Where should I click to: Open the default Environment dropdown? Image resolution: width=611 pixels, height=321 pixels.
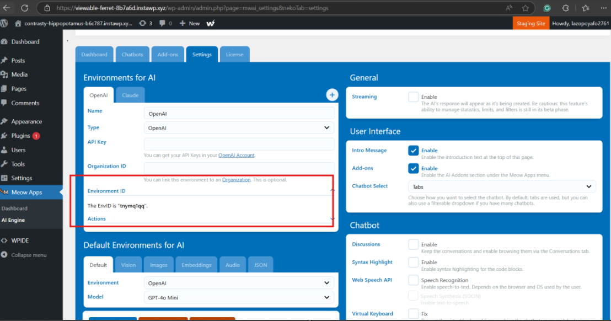point(239,283)
